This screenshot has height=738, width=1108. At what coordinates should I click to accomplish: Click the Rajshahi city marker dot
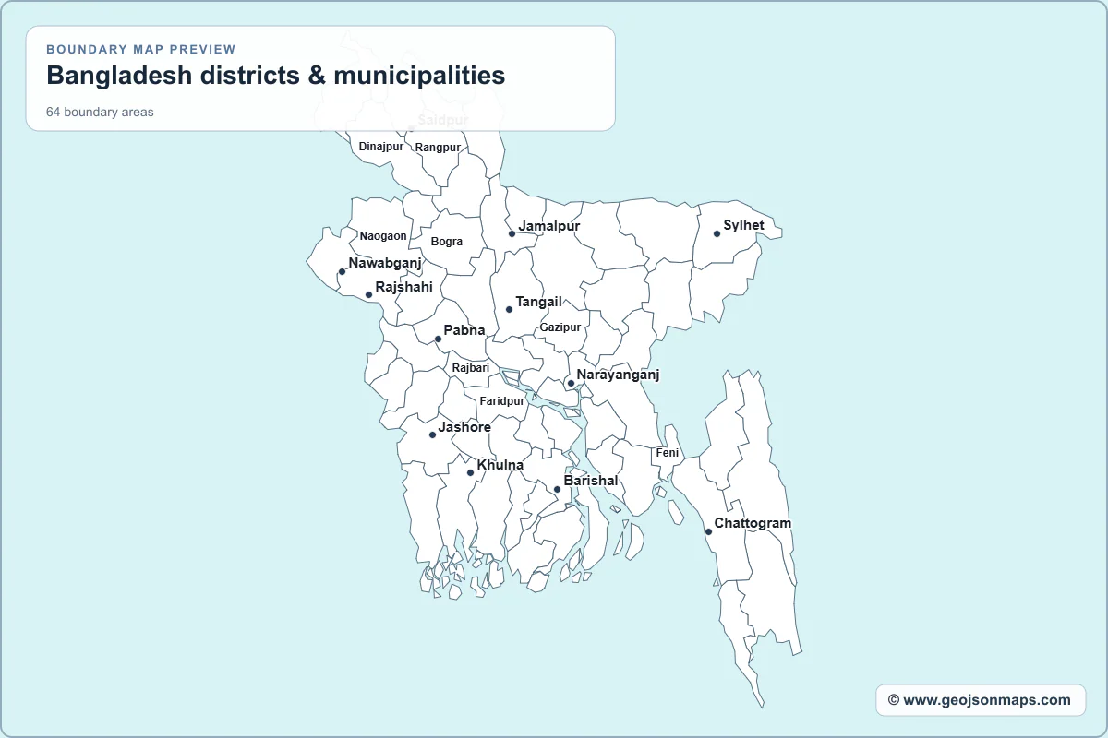click(368, 295)
